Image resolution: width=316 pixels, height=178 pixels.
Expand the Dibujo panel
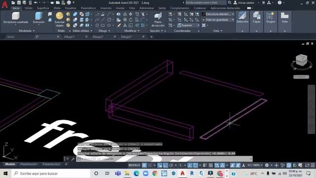click(x=104, y=31)
